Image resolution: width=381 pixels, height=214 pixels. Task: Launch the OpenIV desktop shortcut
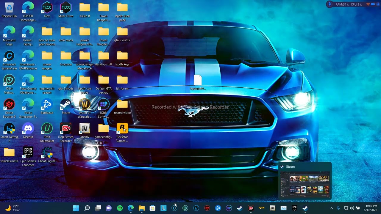pos(85,131)
